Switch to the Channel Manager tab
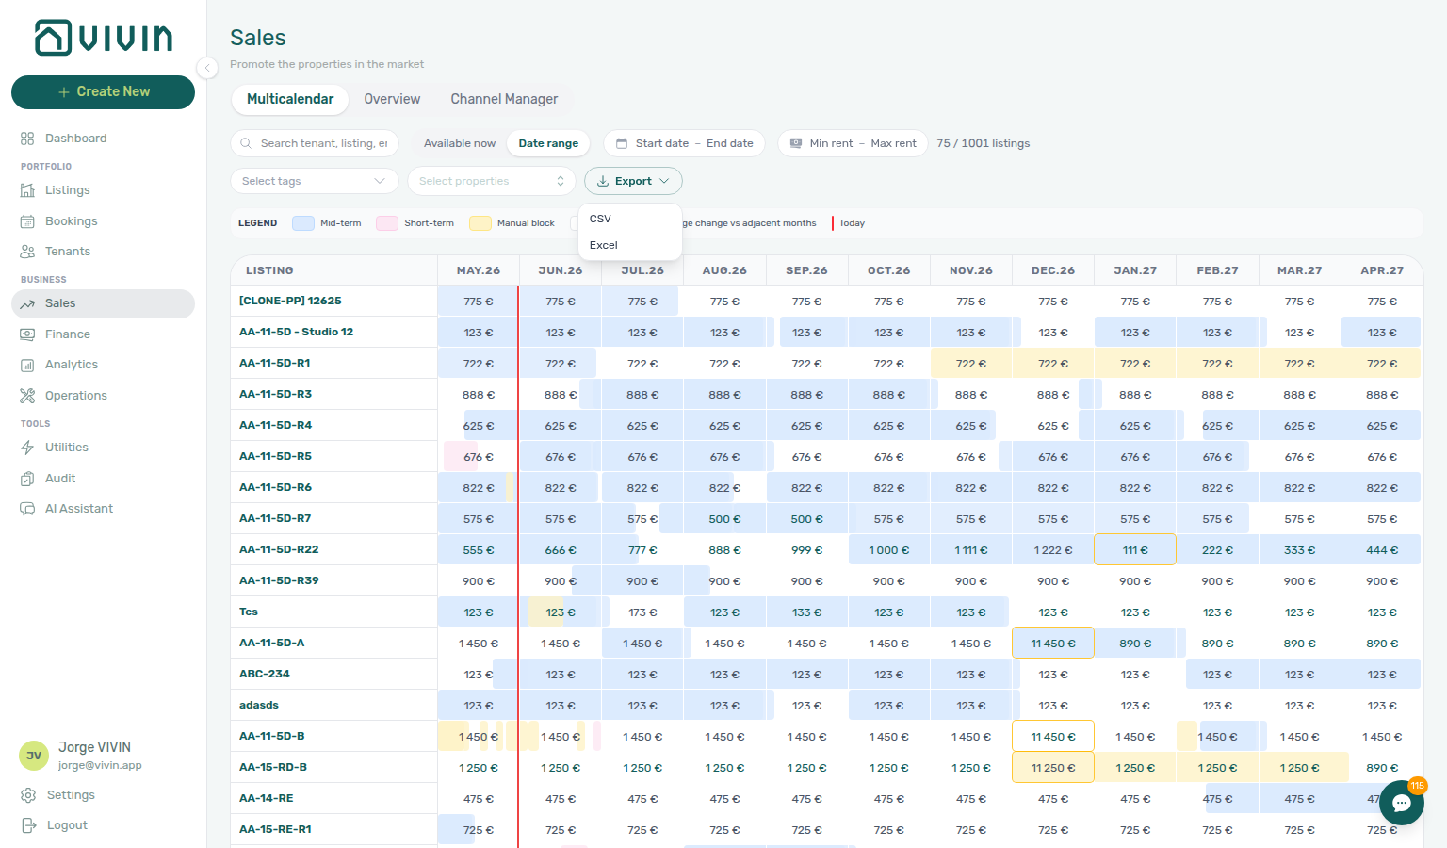 pyautogui.click(x=504, y=99)
